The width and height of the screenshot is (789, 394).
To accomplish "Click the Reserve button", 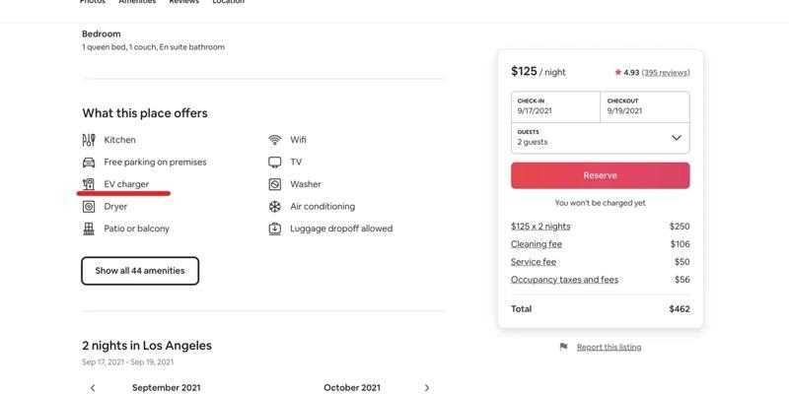I will click(601, 175).
